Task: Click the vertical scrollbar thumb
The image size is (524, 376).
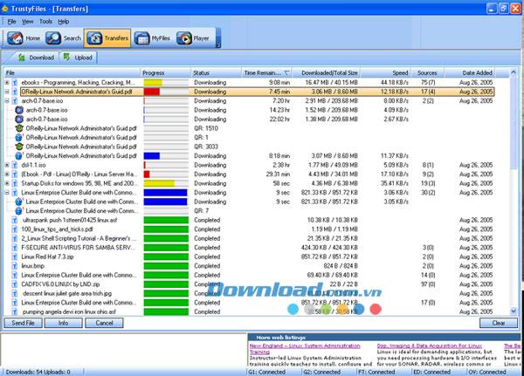Action: pyautogui.click(x=514, y=122)
